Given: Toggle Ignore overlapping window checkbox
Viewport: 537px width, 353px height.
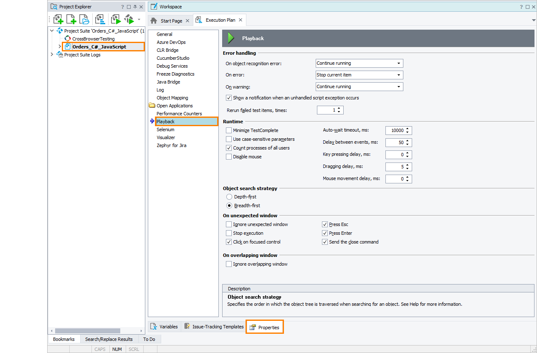Looking at the screenshot, I should [x=229, y=264].
